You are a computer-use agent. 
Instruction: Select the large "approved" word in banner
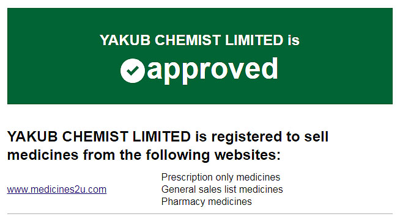click(x=212, y=70)
